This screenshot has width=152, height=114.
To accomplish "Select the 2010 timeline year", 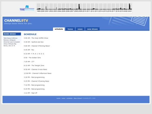I will tap(84, 8).
